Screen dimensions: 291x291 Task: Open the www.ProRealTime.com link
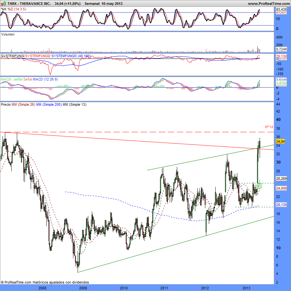coord(269,4)
